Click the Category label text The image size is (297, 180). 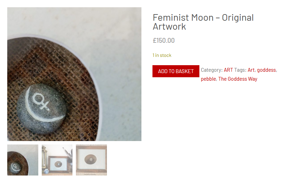[211, 70]
